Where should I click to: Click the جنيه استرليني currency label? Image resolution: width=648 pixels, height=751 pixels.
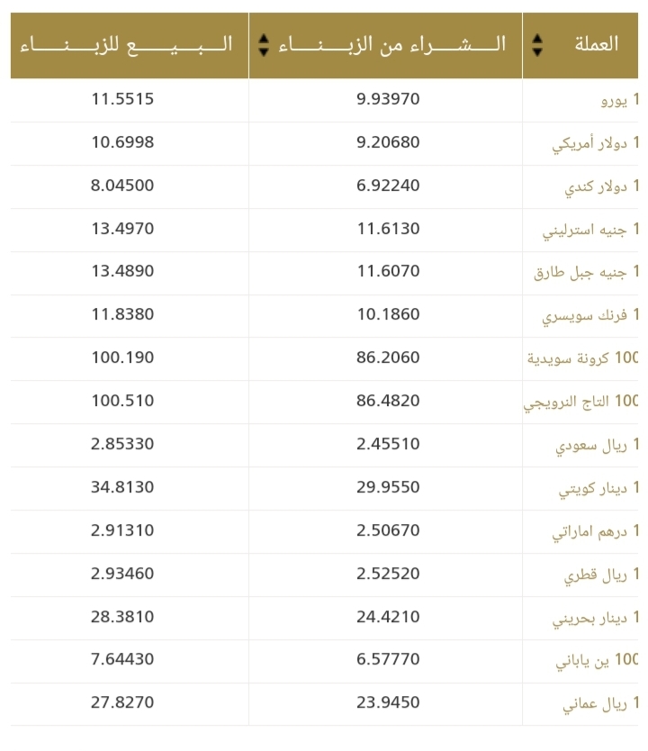tap(590, 230)
